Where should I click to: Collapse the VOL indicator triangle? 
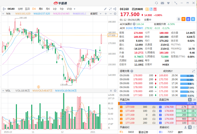pyautogui.click(x=3, y=91)
